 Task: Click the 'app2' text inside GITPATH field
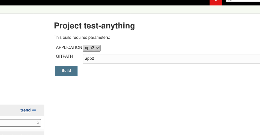(x=90, y=59)
